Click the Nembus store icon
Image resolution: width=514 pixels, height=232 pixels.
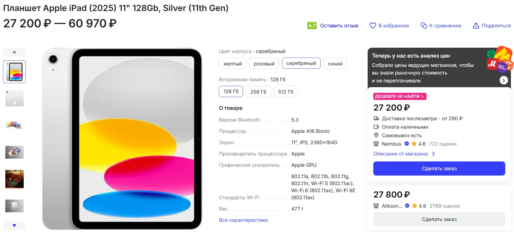[x=376, y=144]
